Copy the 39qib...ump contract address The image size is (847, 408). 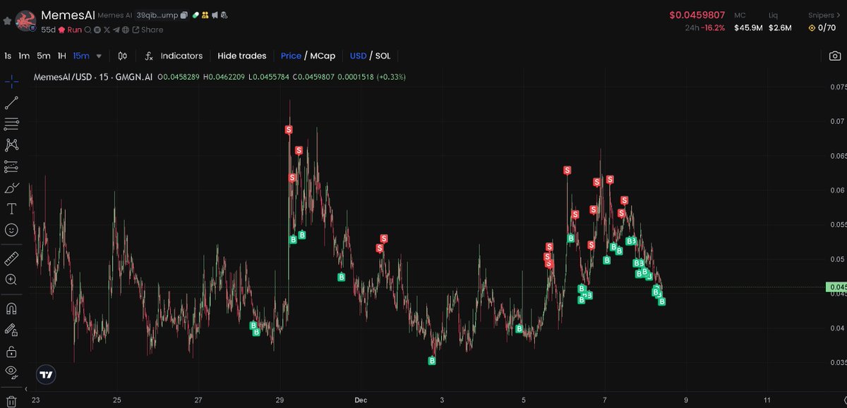(x=184, y=15)
